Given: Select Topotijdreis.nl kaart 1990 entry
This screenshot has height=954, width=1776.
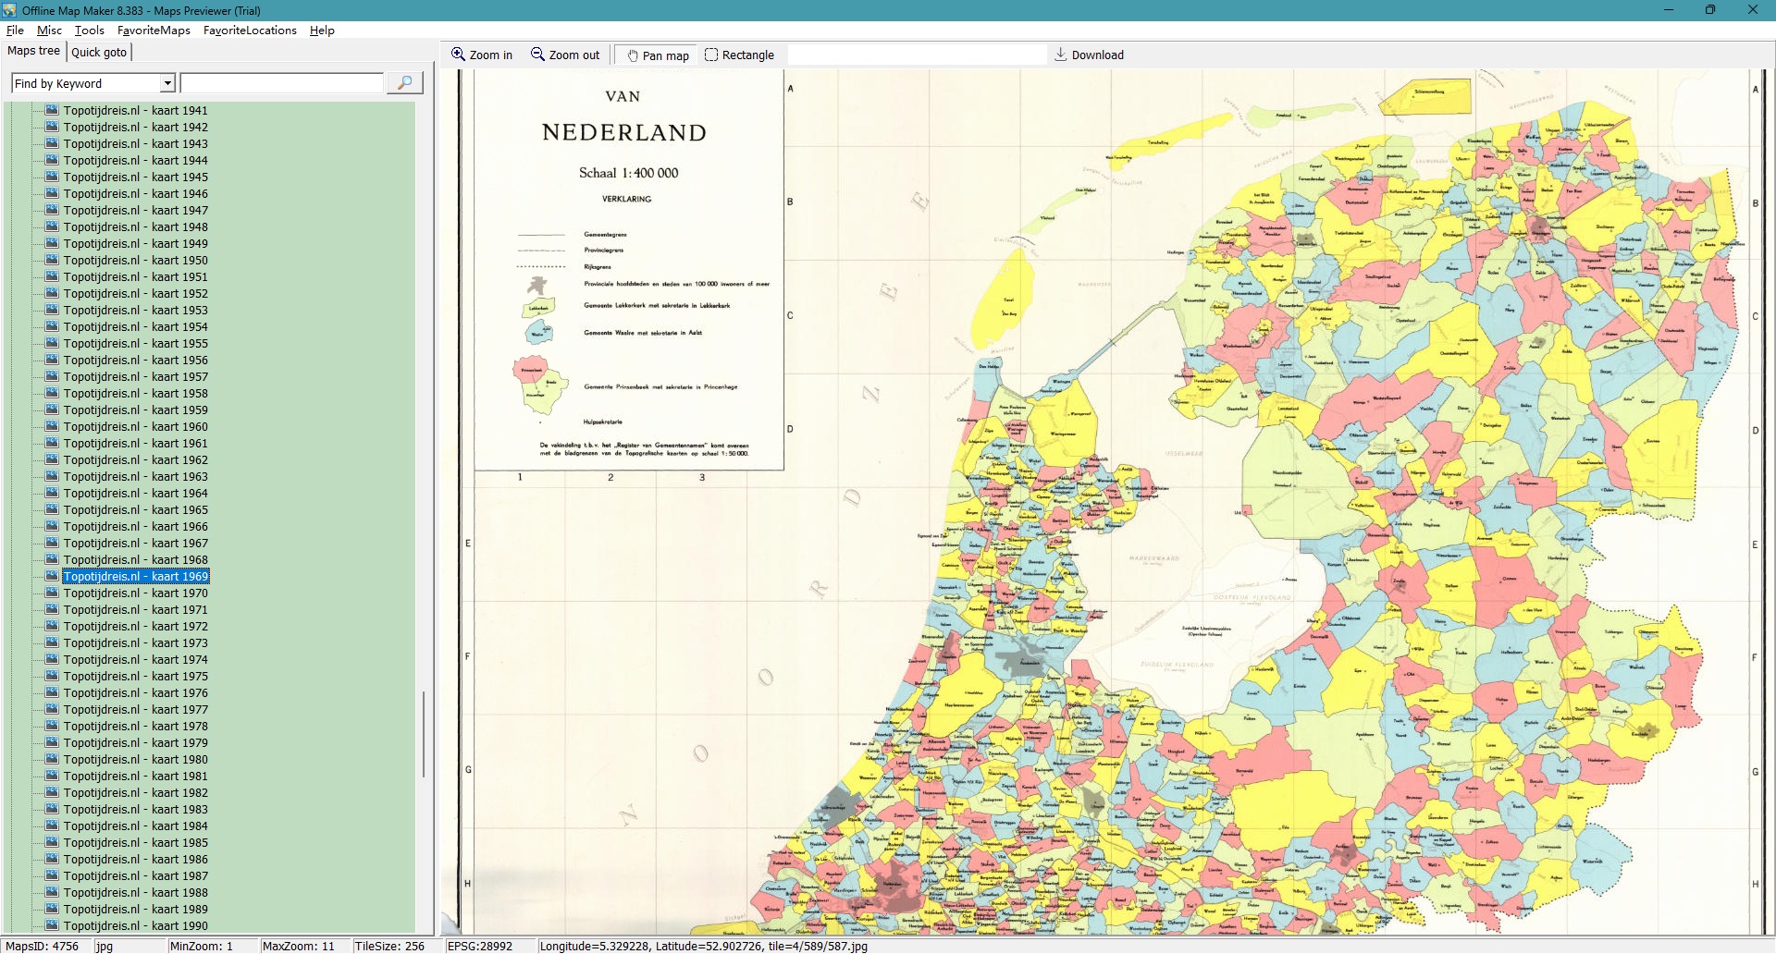Looking at the screenshot, I should pyautogui.click(x=135, y=925).
